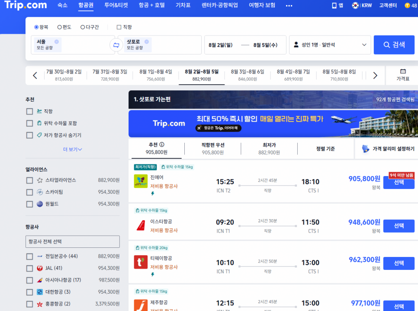Open 투어&티켓 navigation tab
This screenshot has height=311, width=418.
pyautogui.click(x=116, y=5)
